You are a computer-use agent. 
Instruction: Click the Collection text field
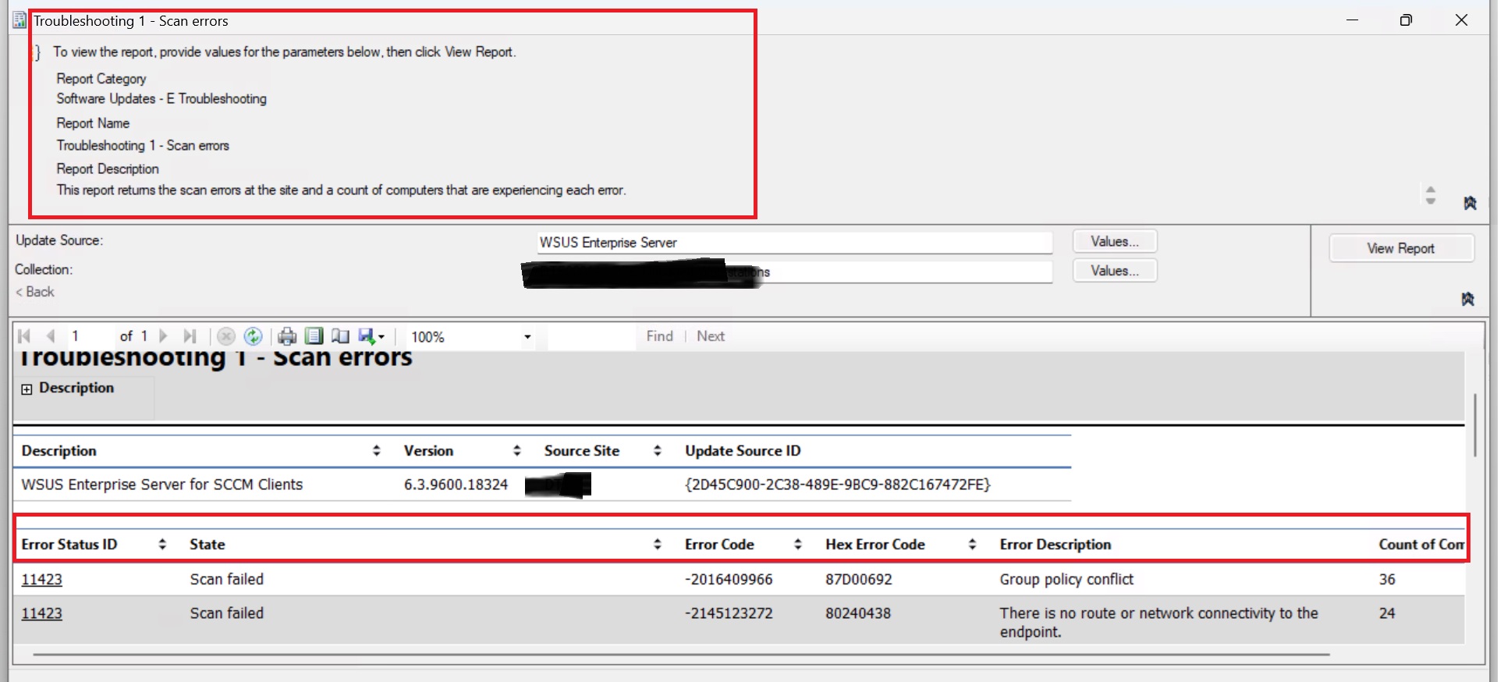(794, 272)
